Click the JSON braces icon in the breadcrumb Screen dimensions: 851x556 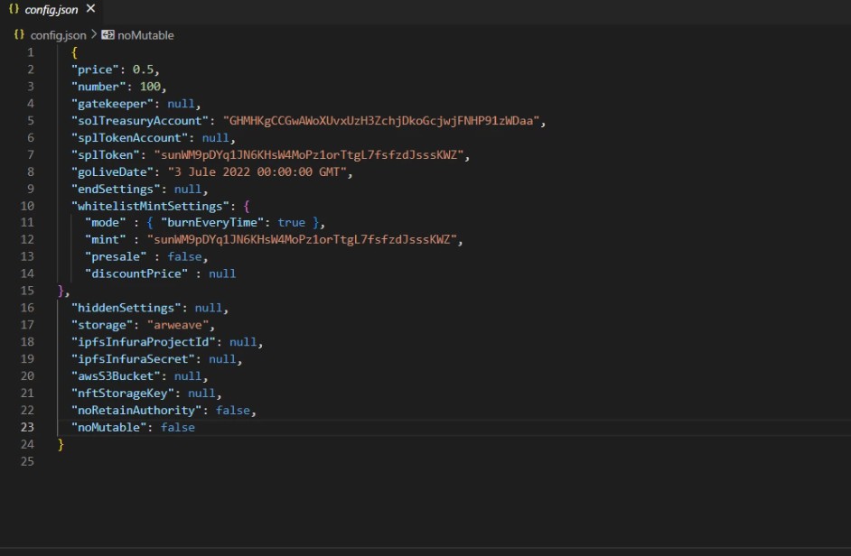coord(19,35)
